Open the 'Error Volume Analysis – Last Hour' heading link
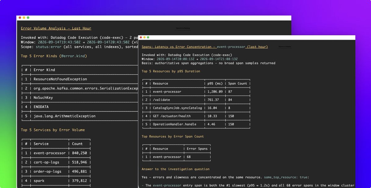Screen dimensions: 371x188 point(56,28)
